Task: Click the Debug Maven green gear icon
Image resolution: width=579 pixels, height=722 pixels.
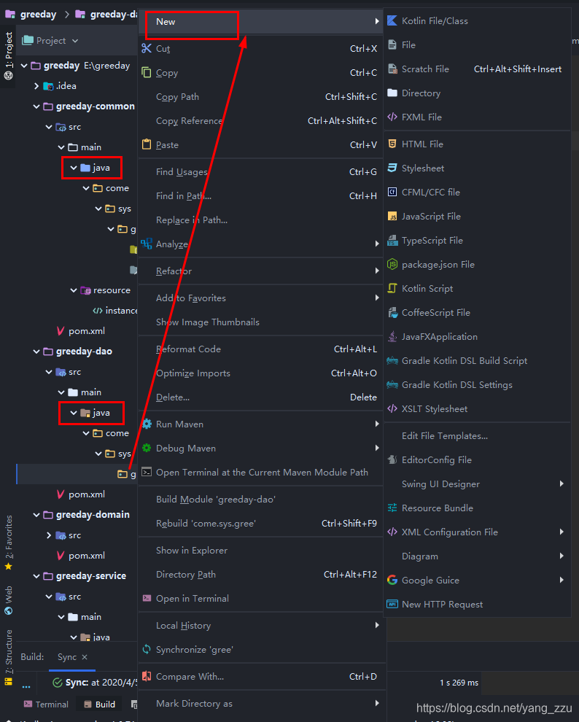Action: (x=147, y=448)
